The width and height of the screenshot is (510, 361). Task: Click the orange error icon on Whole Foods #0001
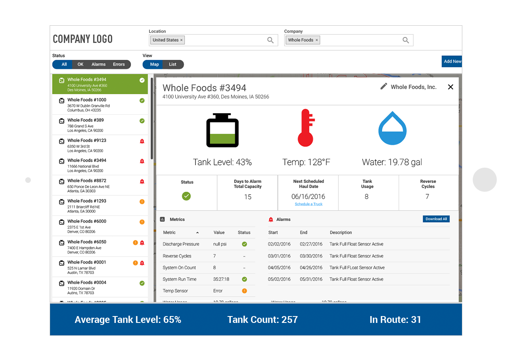click(x=135, y=263)
